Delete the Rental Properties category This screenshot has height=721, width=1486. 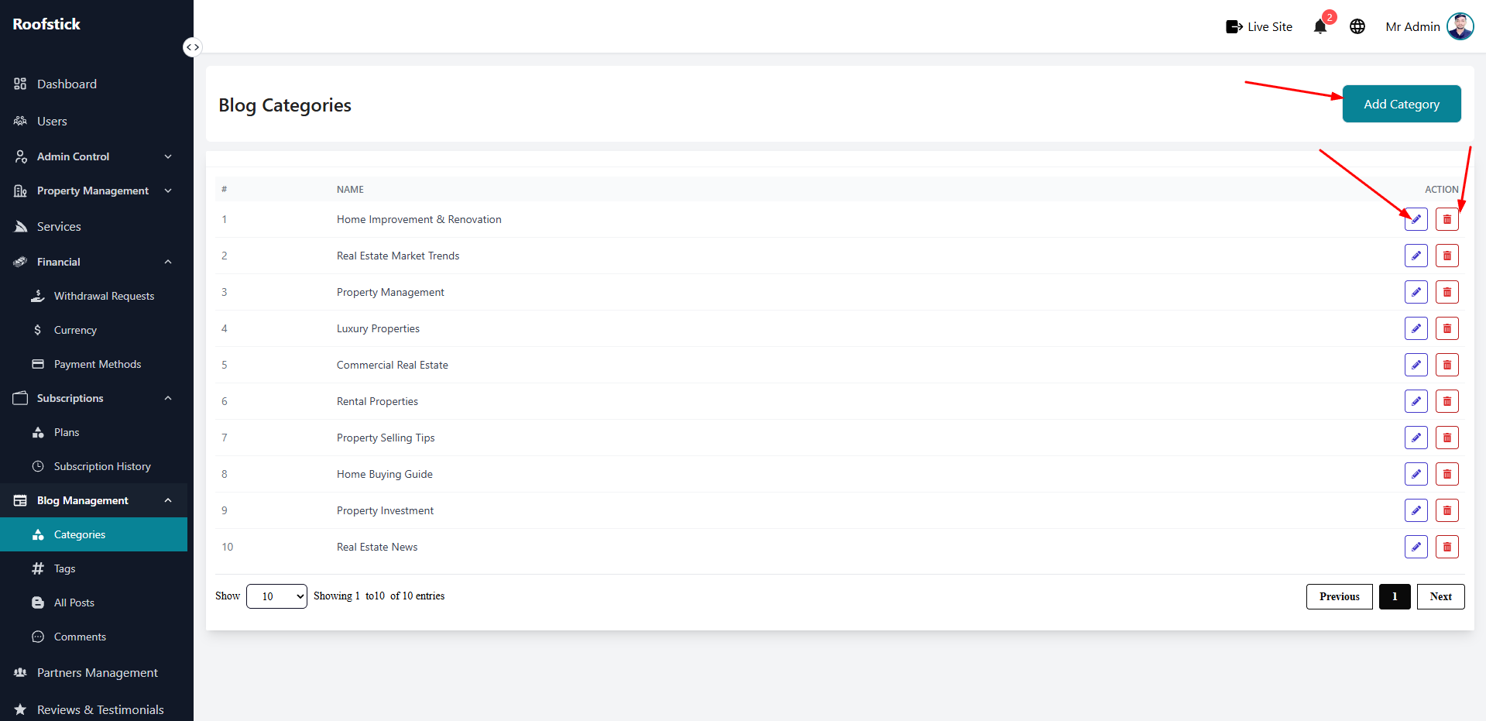(x=1447, y=401)
